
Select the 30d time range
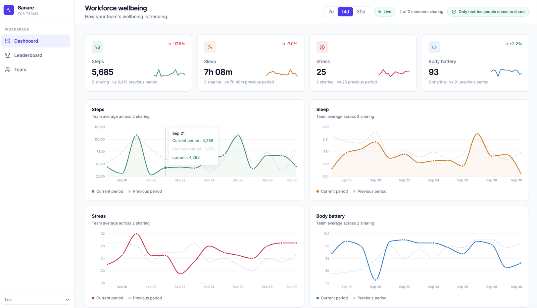tap(361, 12)
